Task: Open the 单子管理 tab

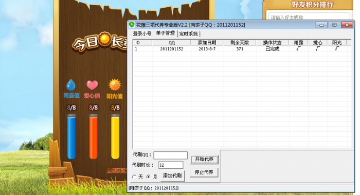Action: (165, 33)
